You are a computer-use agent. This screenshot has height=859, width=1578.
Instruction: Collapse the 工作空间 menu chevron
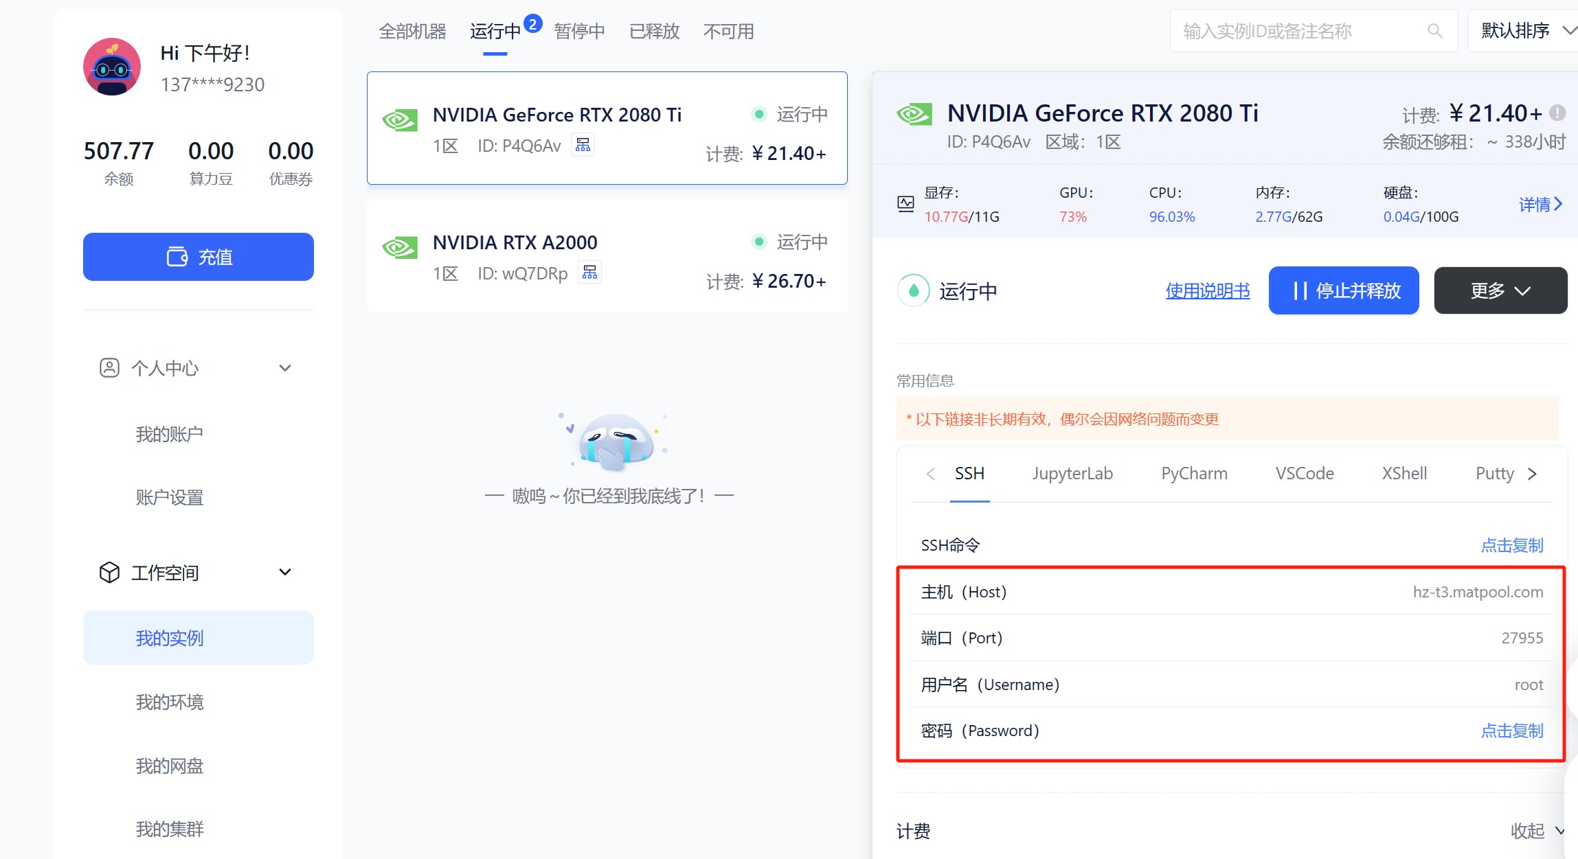pyautogui.click(x=285, y=572)
